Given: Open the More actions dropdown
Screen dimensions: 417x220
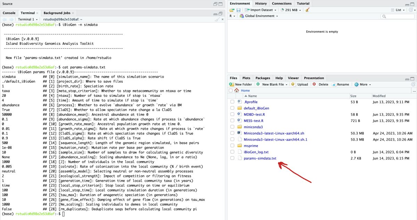Looking at the screenshot, I should tap(362, 84).
